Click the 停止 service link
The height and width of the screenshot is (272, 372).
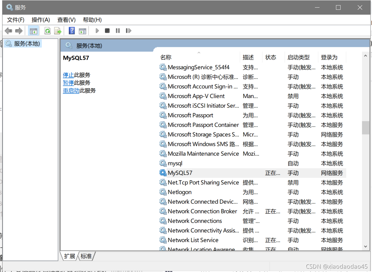point(68,75)
